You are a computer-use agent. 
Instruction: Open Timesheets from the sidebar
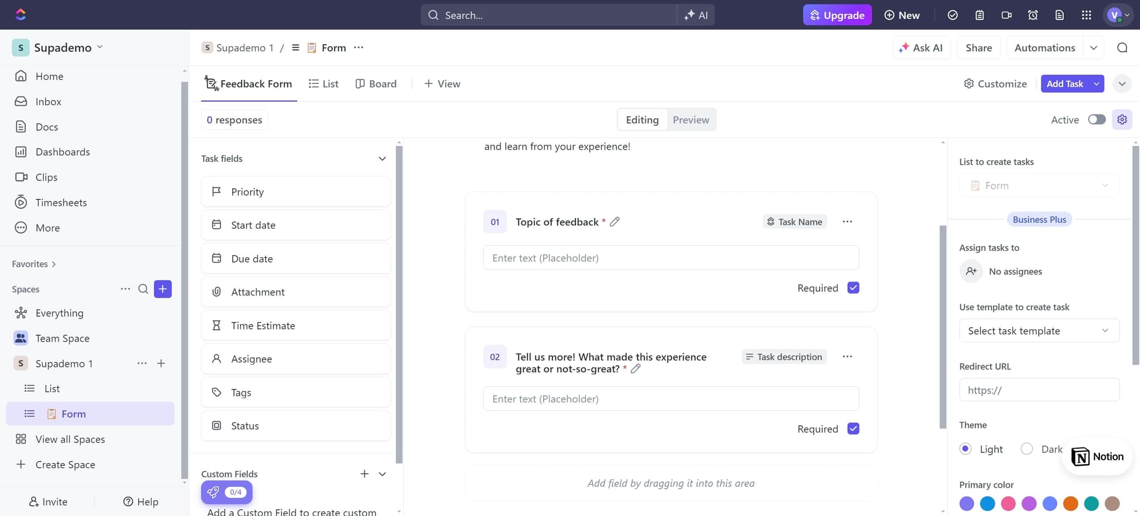point(61,202)
